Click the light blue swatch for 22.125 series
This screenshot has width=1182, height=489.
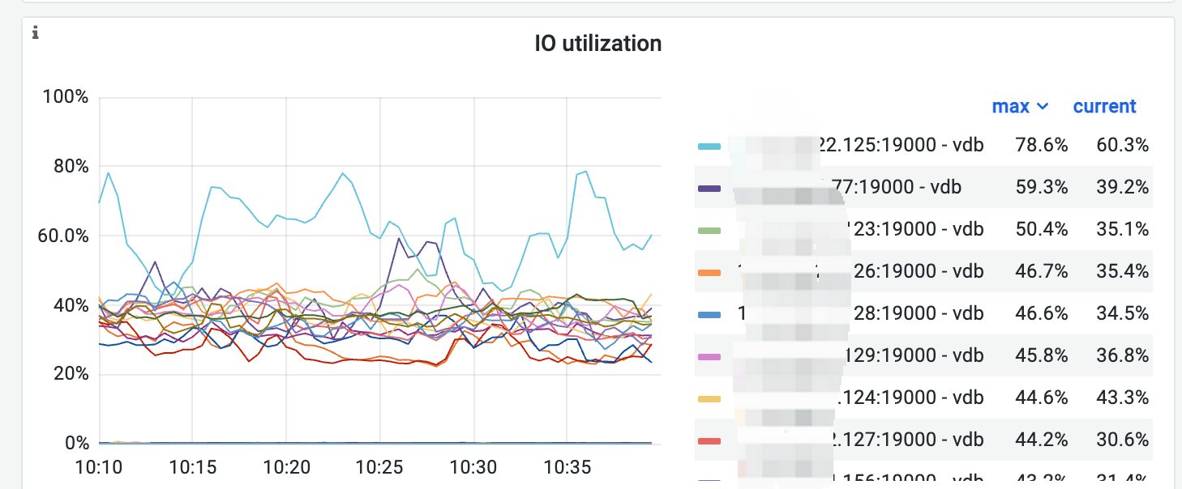(709, 147)
